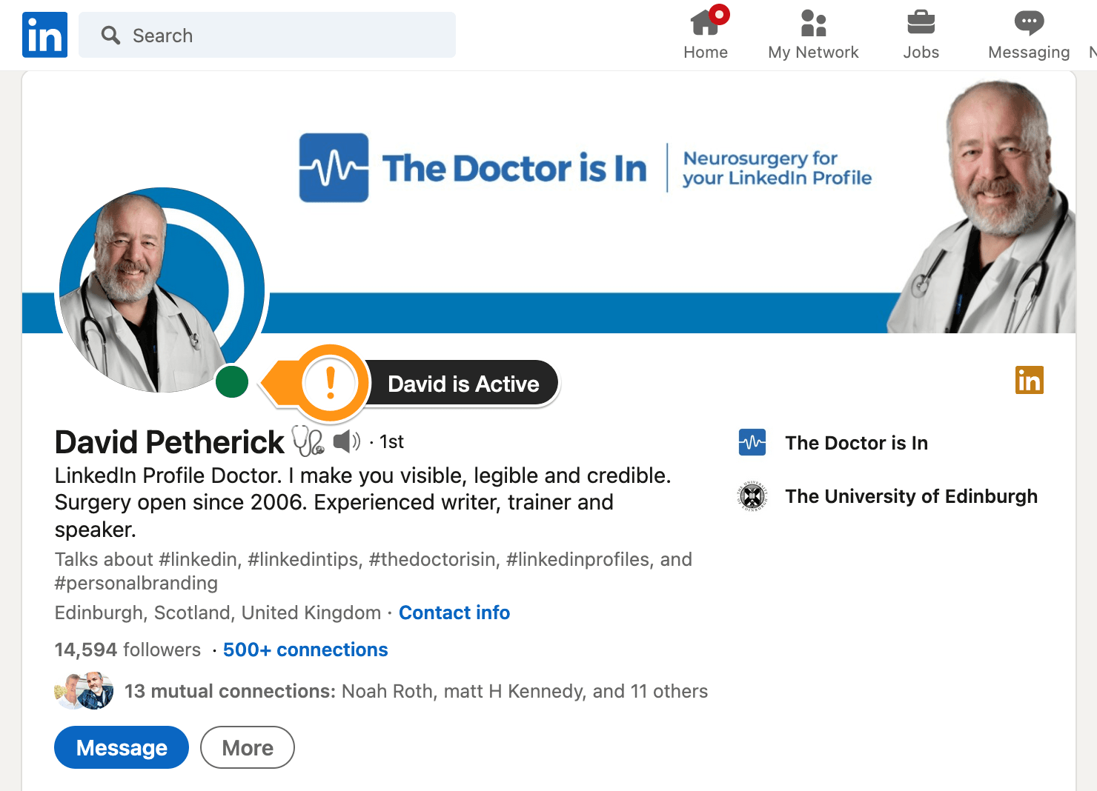
Task: Click the stethoscope emoji beside the name
Action: [308, 440]
